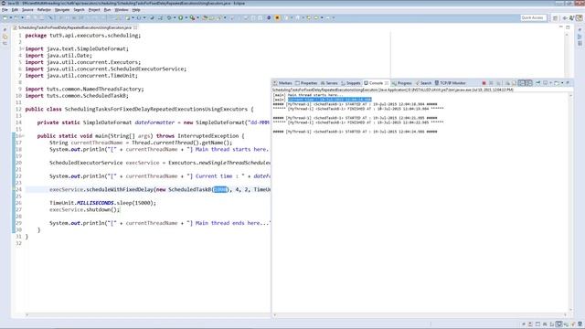Open the Window menu
The image size is (585, 329).
pyautogui.click(x=122, y=10)
